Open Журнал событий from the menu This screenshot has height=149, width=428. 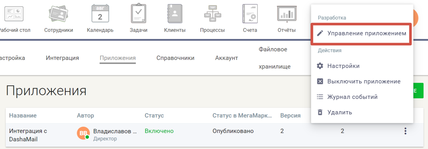coord(352,97)
